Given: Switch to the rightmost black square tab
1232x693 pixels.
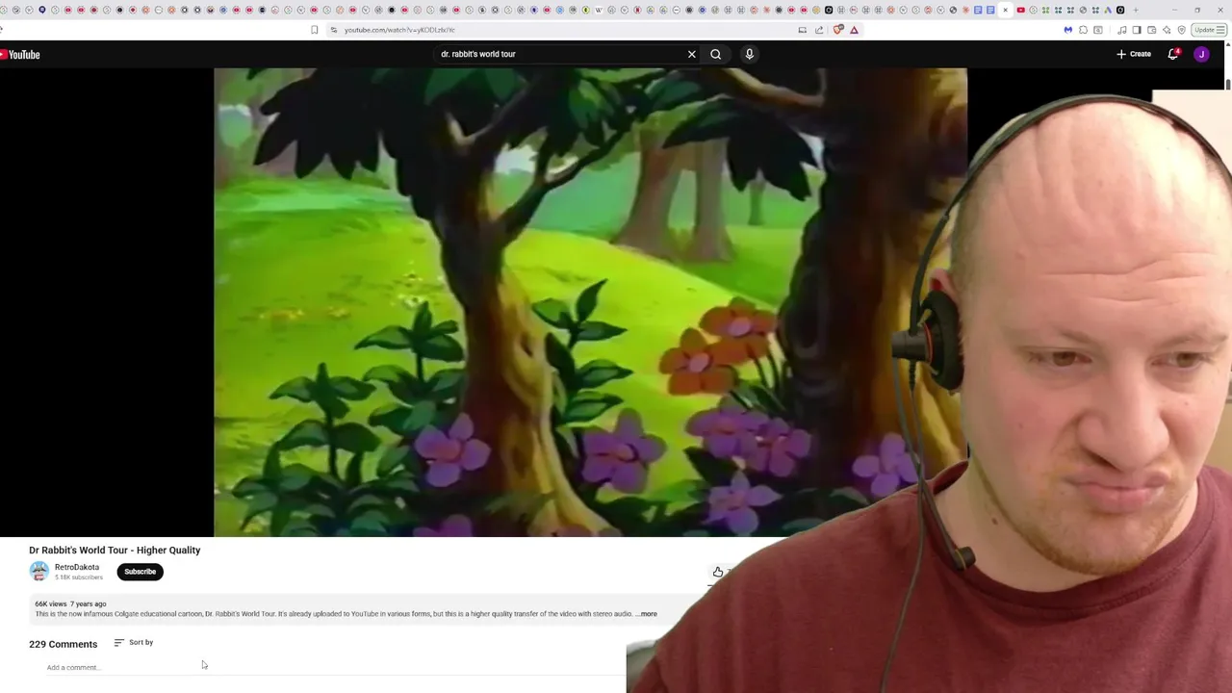Looking at the screenshot, I should 1120,10.
